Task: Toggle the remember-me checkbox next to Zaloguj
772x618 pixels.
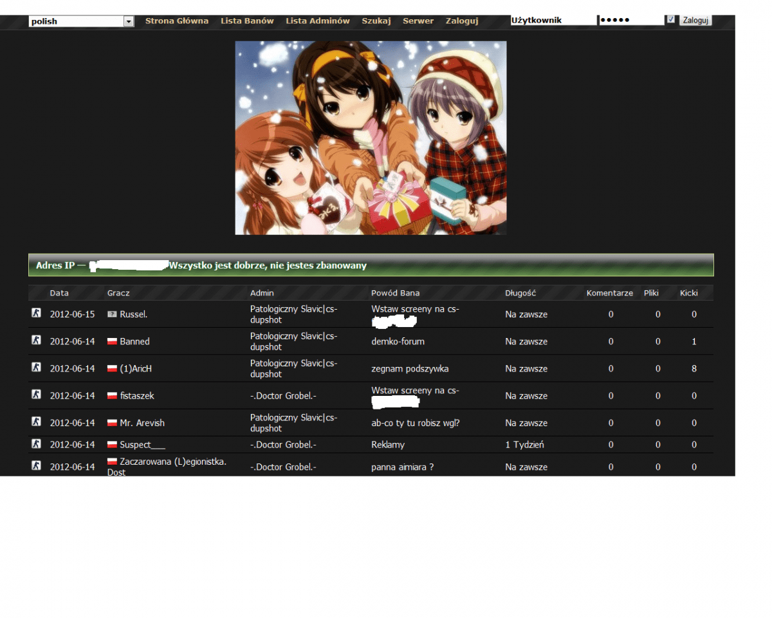Action: pos(671,19)
